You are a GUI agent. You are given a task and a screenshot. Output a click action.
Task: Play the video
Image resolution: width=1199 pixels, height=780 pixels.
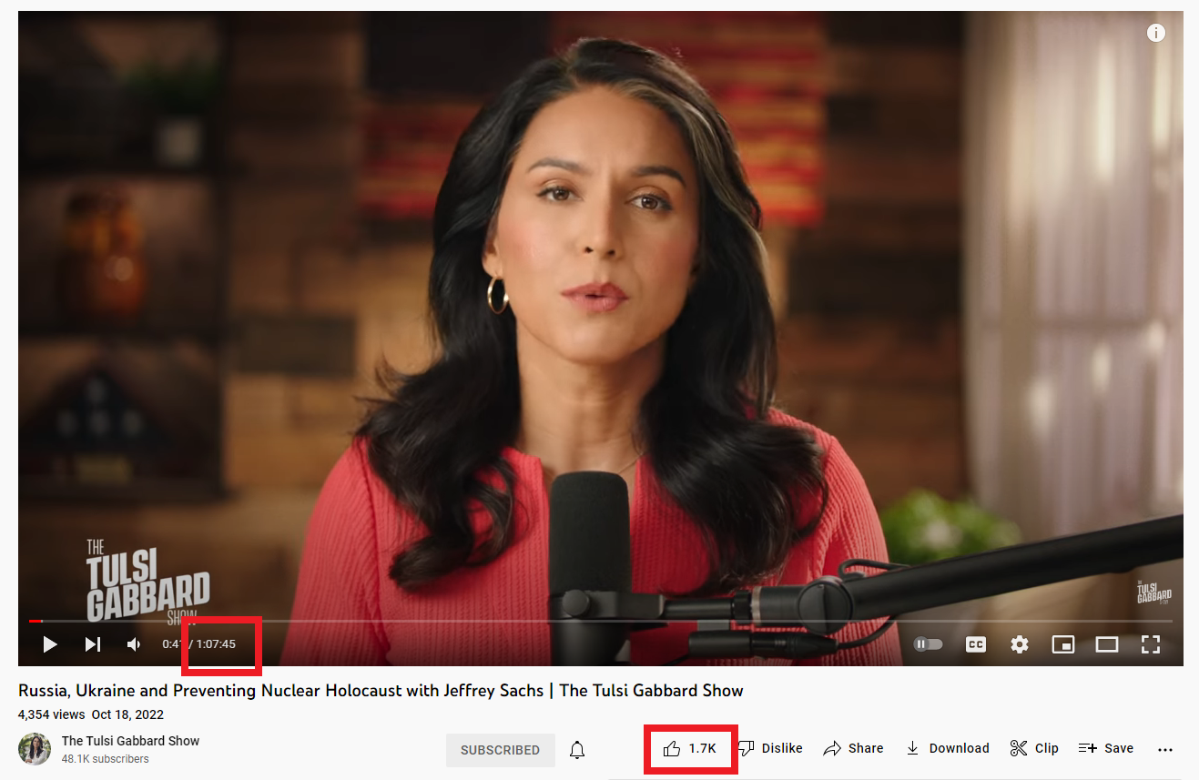50,644
